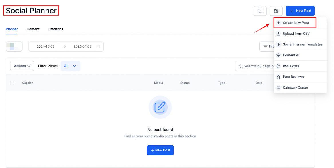Image resolution: width=334 pixels, height=168 pixels.
Task: Tick the select-all checkbox beside Caption
Action: (12, 83)
